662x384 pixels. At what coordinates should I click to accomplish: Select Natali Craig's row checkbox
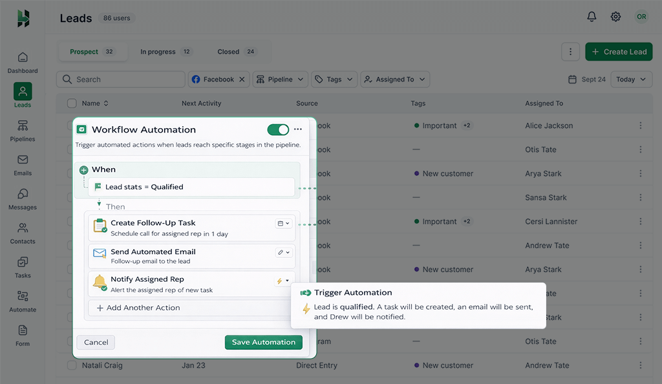tap(72, 365)
